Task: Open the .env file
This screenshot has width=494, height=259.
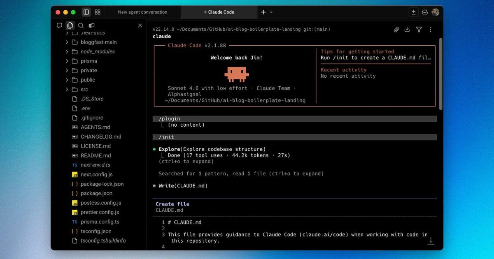Action: [x=85, y=109]
